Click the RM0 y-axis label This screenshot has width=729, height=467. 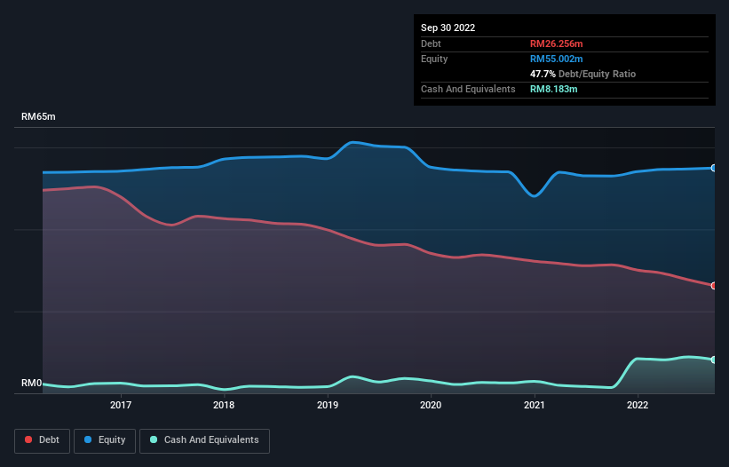31,384
